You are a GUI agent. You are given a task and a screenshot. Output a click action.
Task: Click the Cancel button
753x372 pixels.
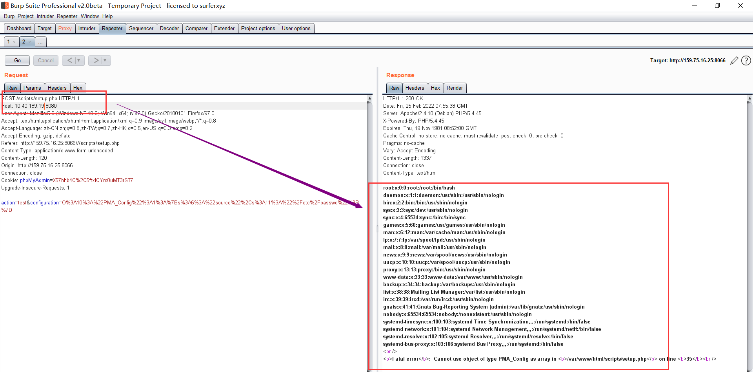(45, 60)
